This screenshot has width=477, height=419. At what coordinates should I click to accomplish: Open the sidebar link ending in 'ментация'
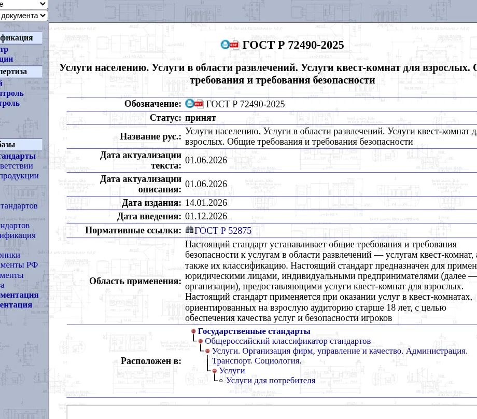(x=19, y=295)
